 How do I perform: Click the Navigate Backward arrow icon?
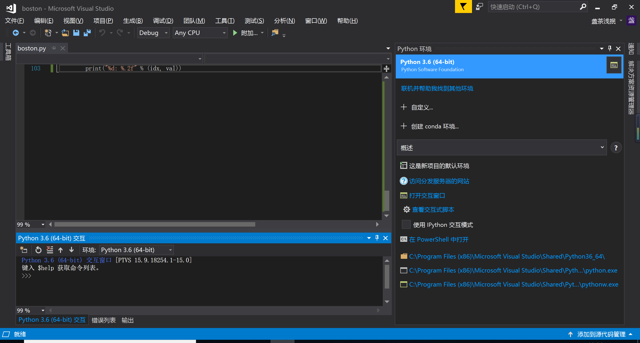point(16,33)
